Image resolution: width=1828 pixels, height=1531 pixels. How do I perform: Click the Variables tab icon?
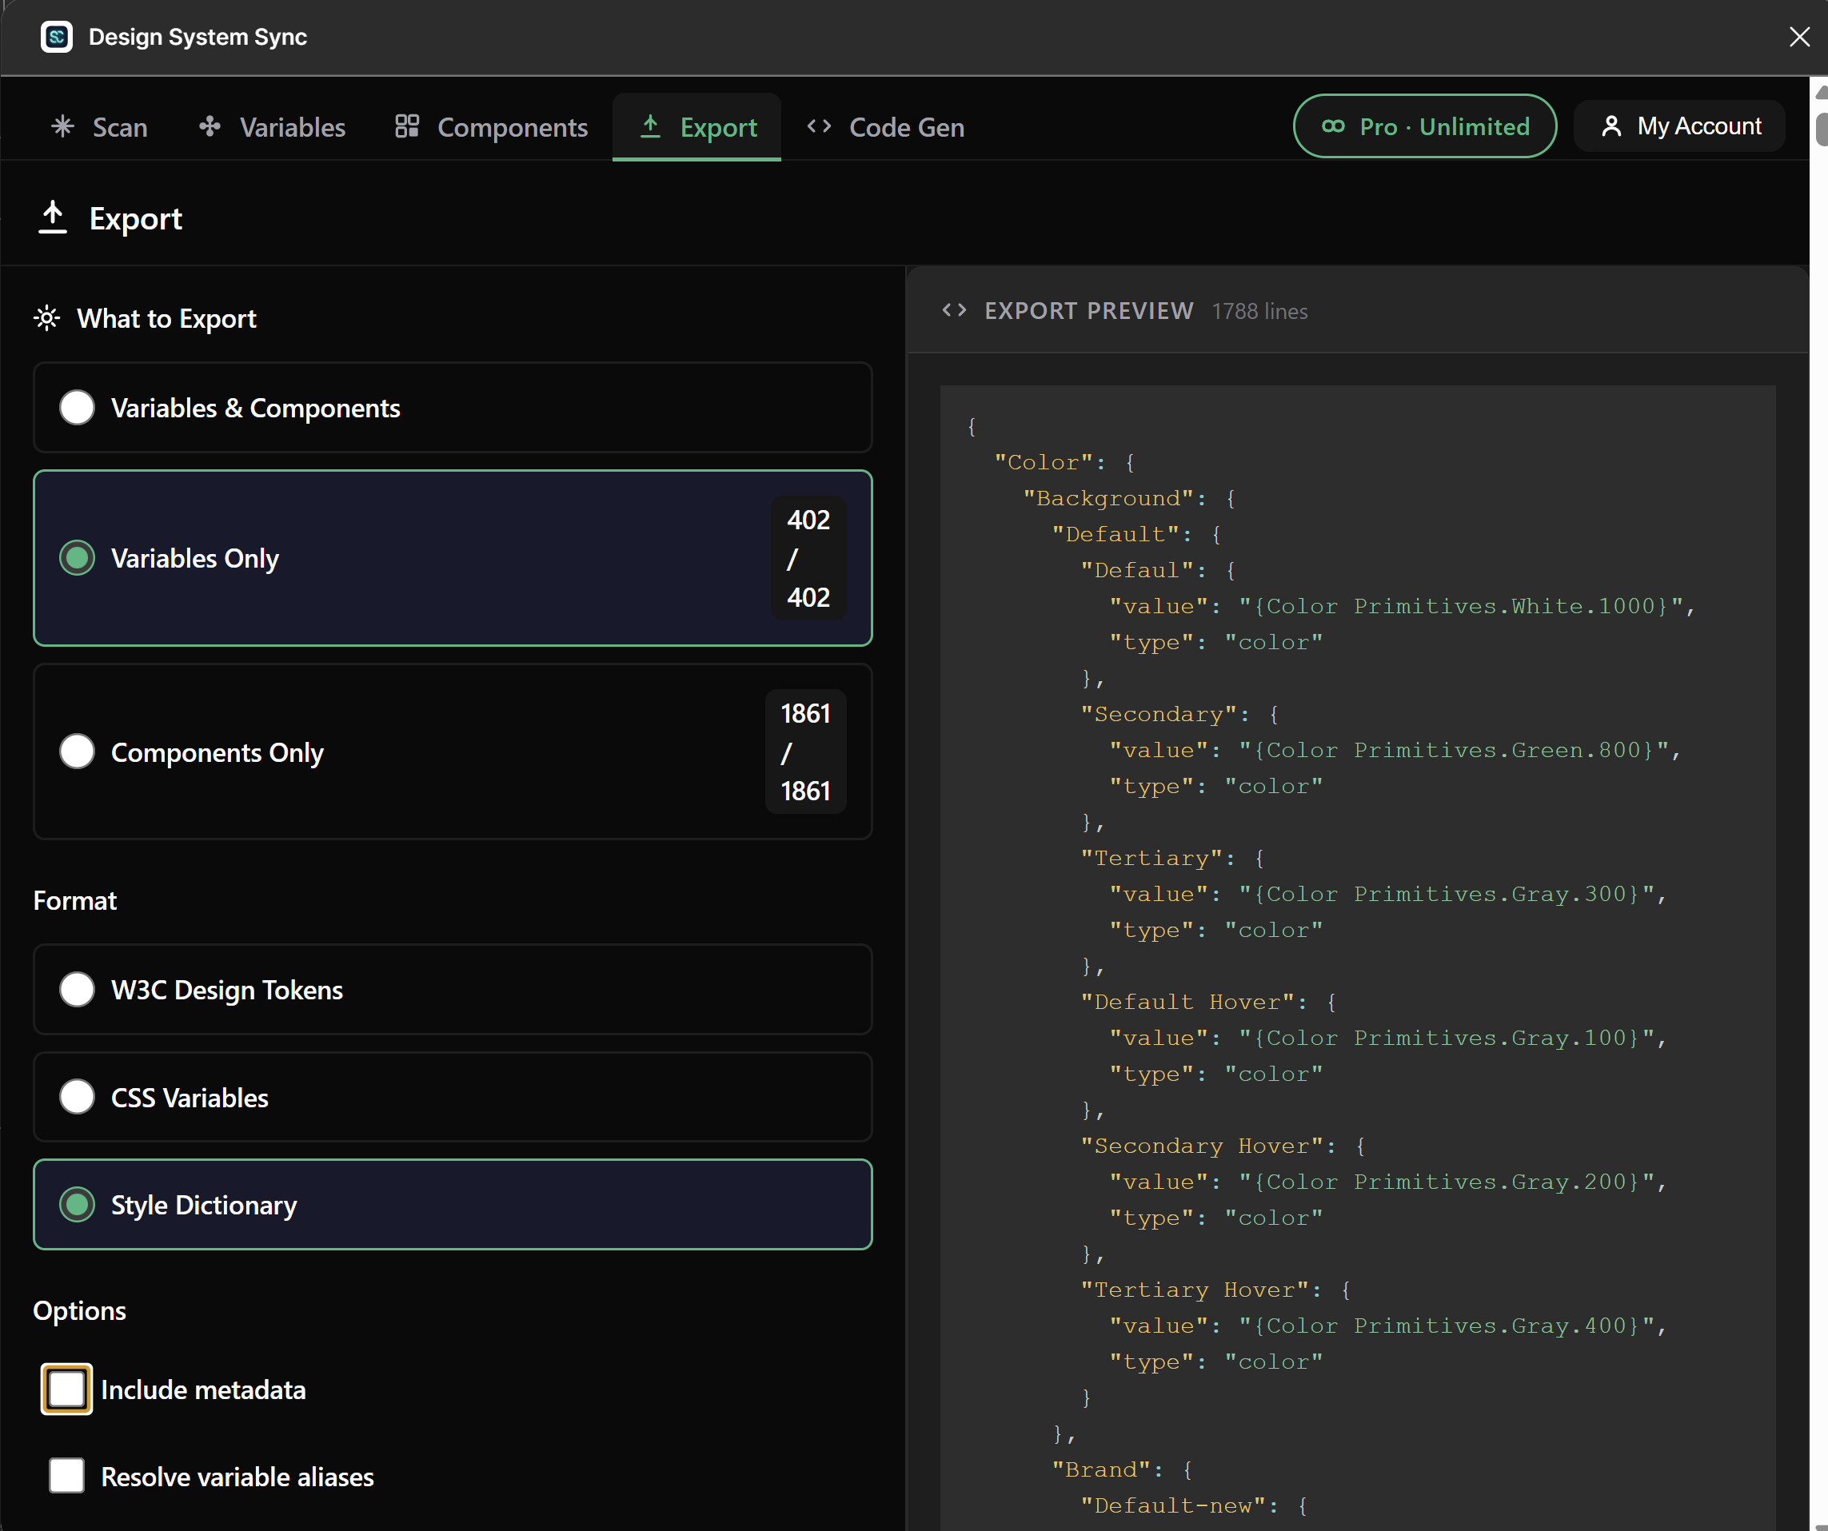coord(210,126)
